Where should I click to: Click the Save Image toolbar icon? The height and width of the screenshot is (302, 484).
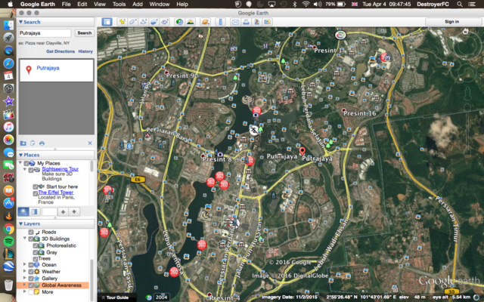coord(256,22)
